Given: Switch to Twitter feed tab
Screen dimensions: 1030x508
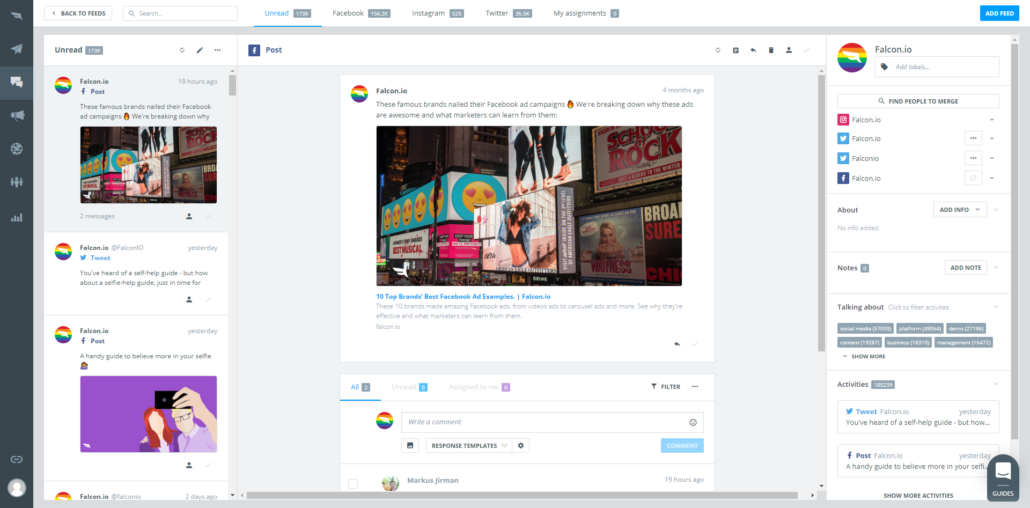Looking at the screenshot, I should pyautogui.click(x=509, y=13).
